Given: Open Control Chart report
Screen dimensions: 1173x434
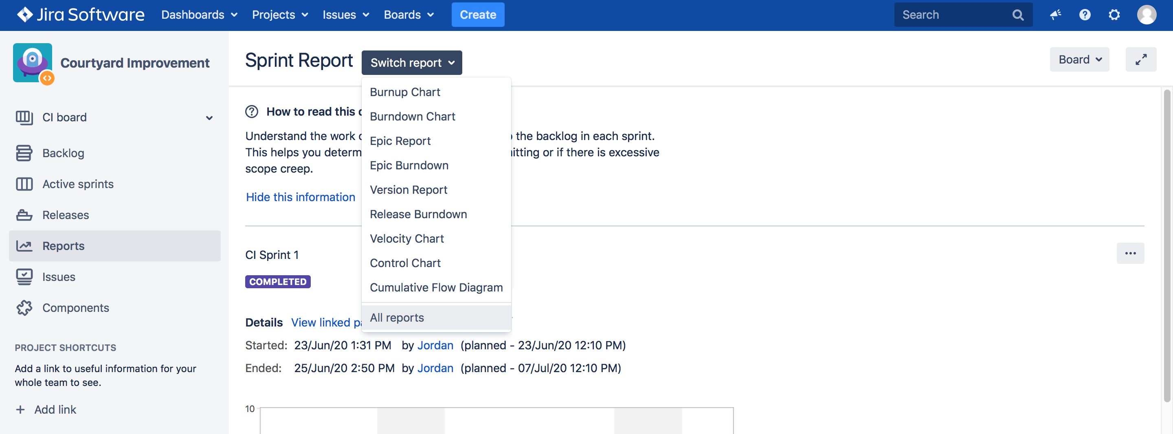Looking at the screenshot, I should [436, 263].
